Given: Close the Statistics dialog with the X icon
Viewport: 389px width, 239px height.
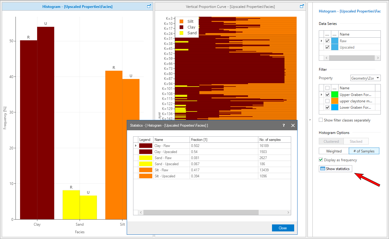Looking at the screenshot, I should 293,125.
